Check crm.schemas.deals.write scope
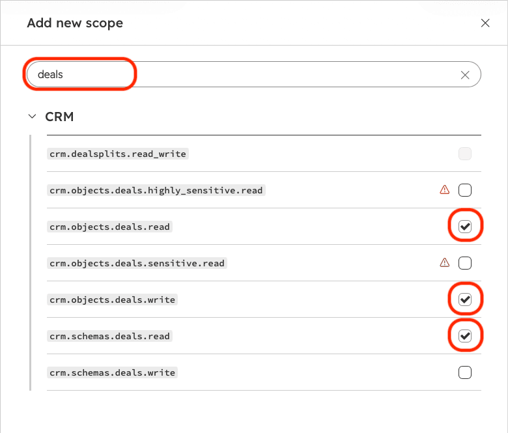 pyautogui.click(x=464, y=372)
